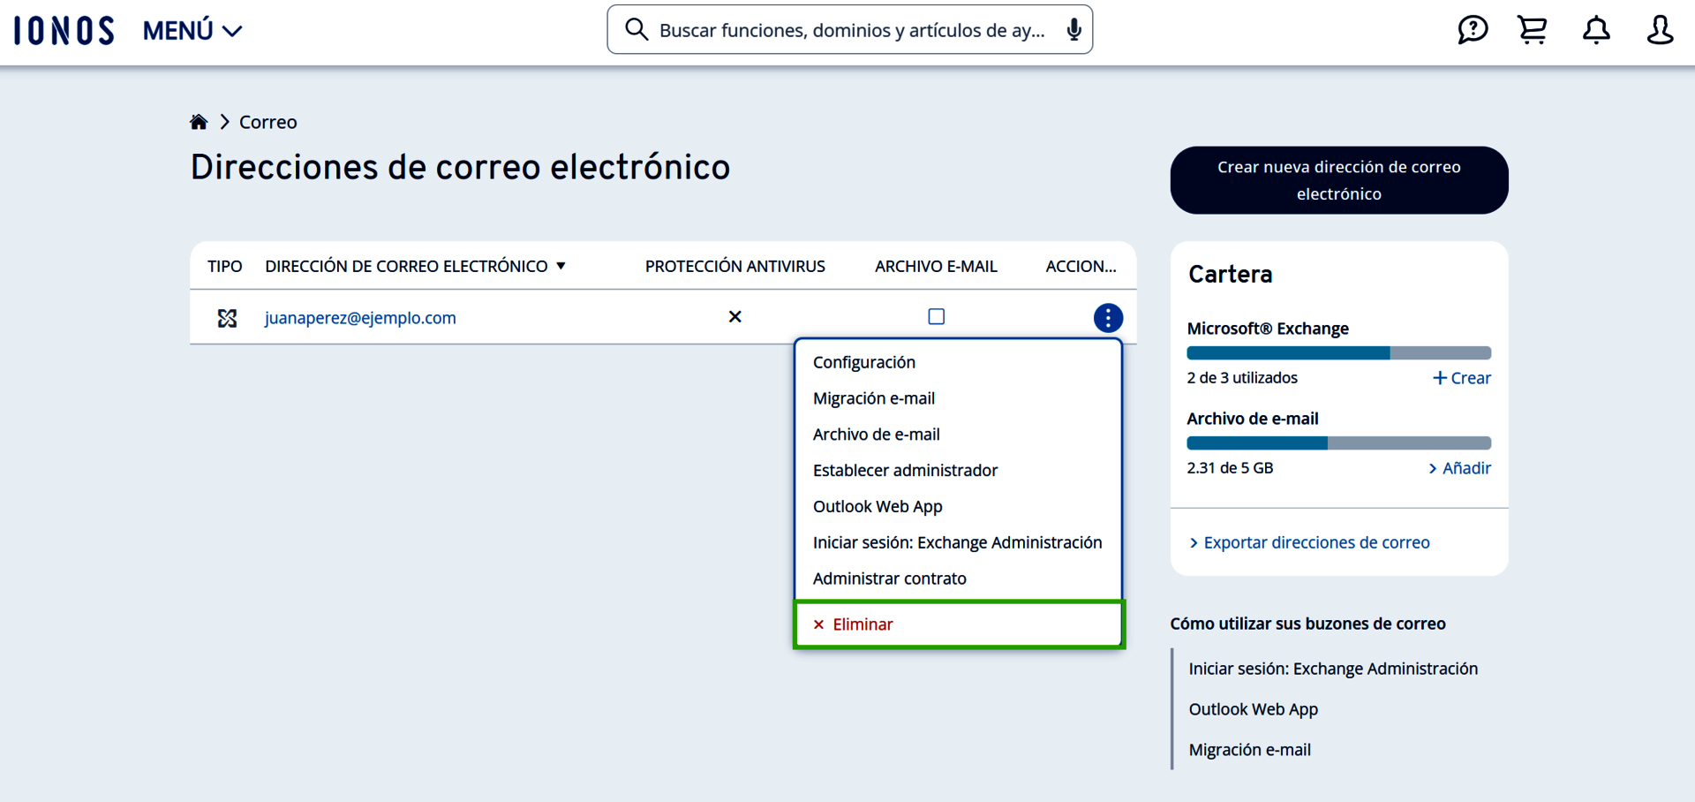Click the microphone icon in the search bar

(x=1073, y=29)
